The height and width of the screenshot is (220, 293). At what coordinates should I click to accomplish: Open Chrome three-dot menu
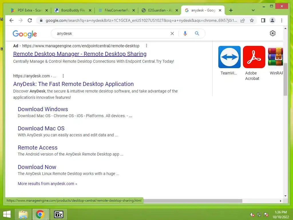pos(282,20)
